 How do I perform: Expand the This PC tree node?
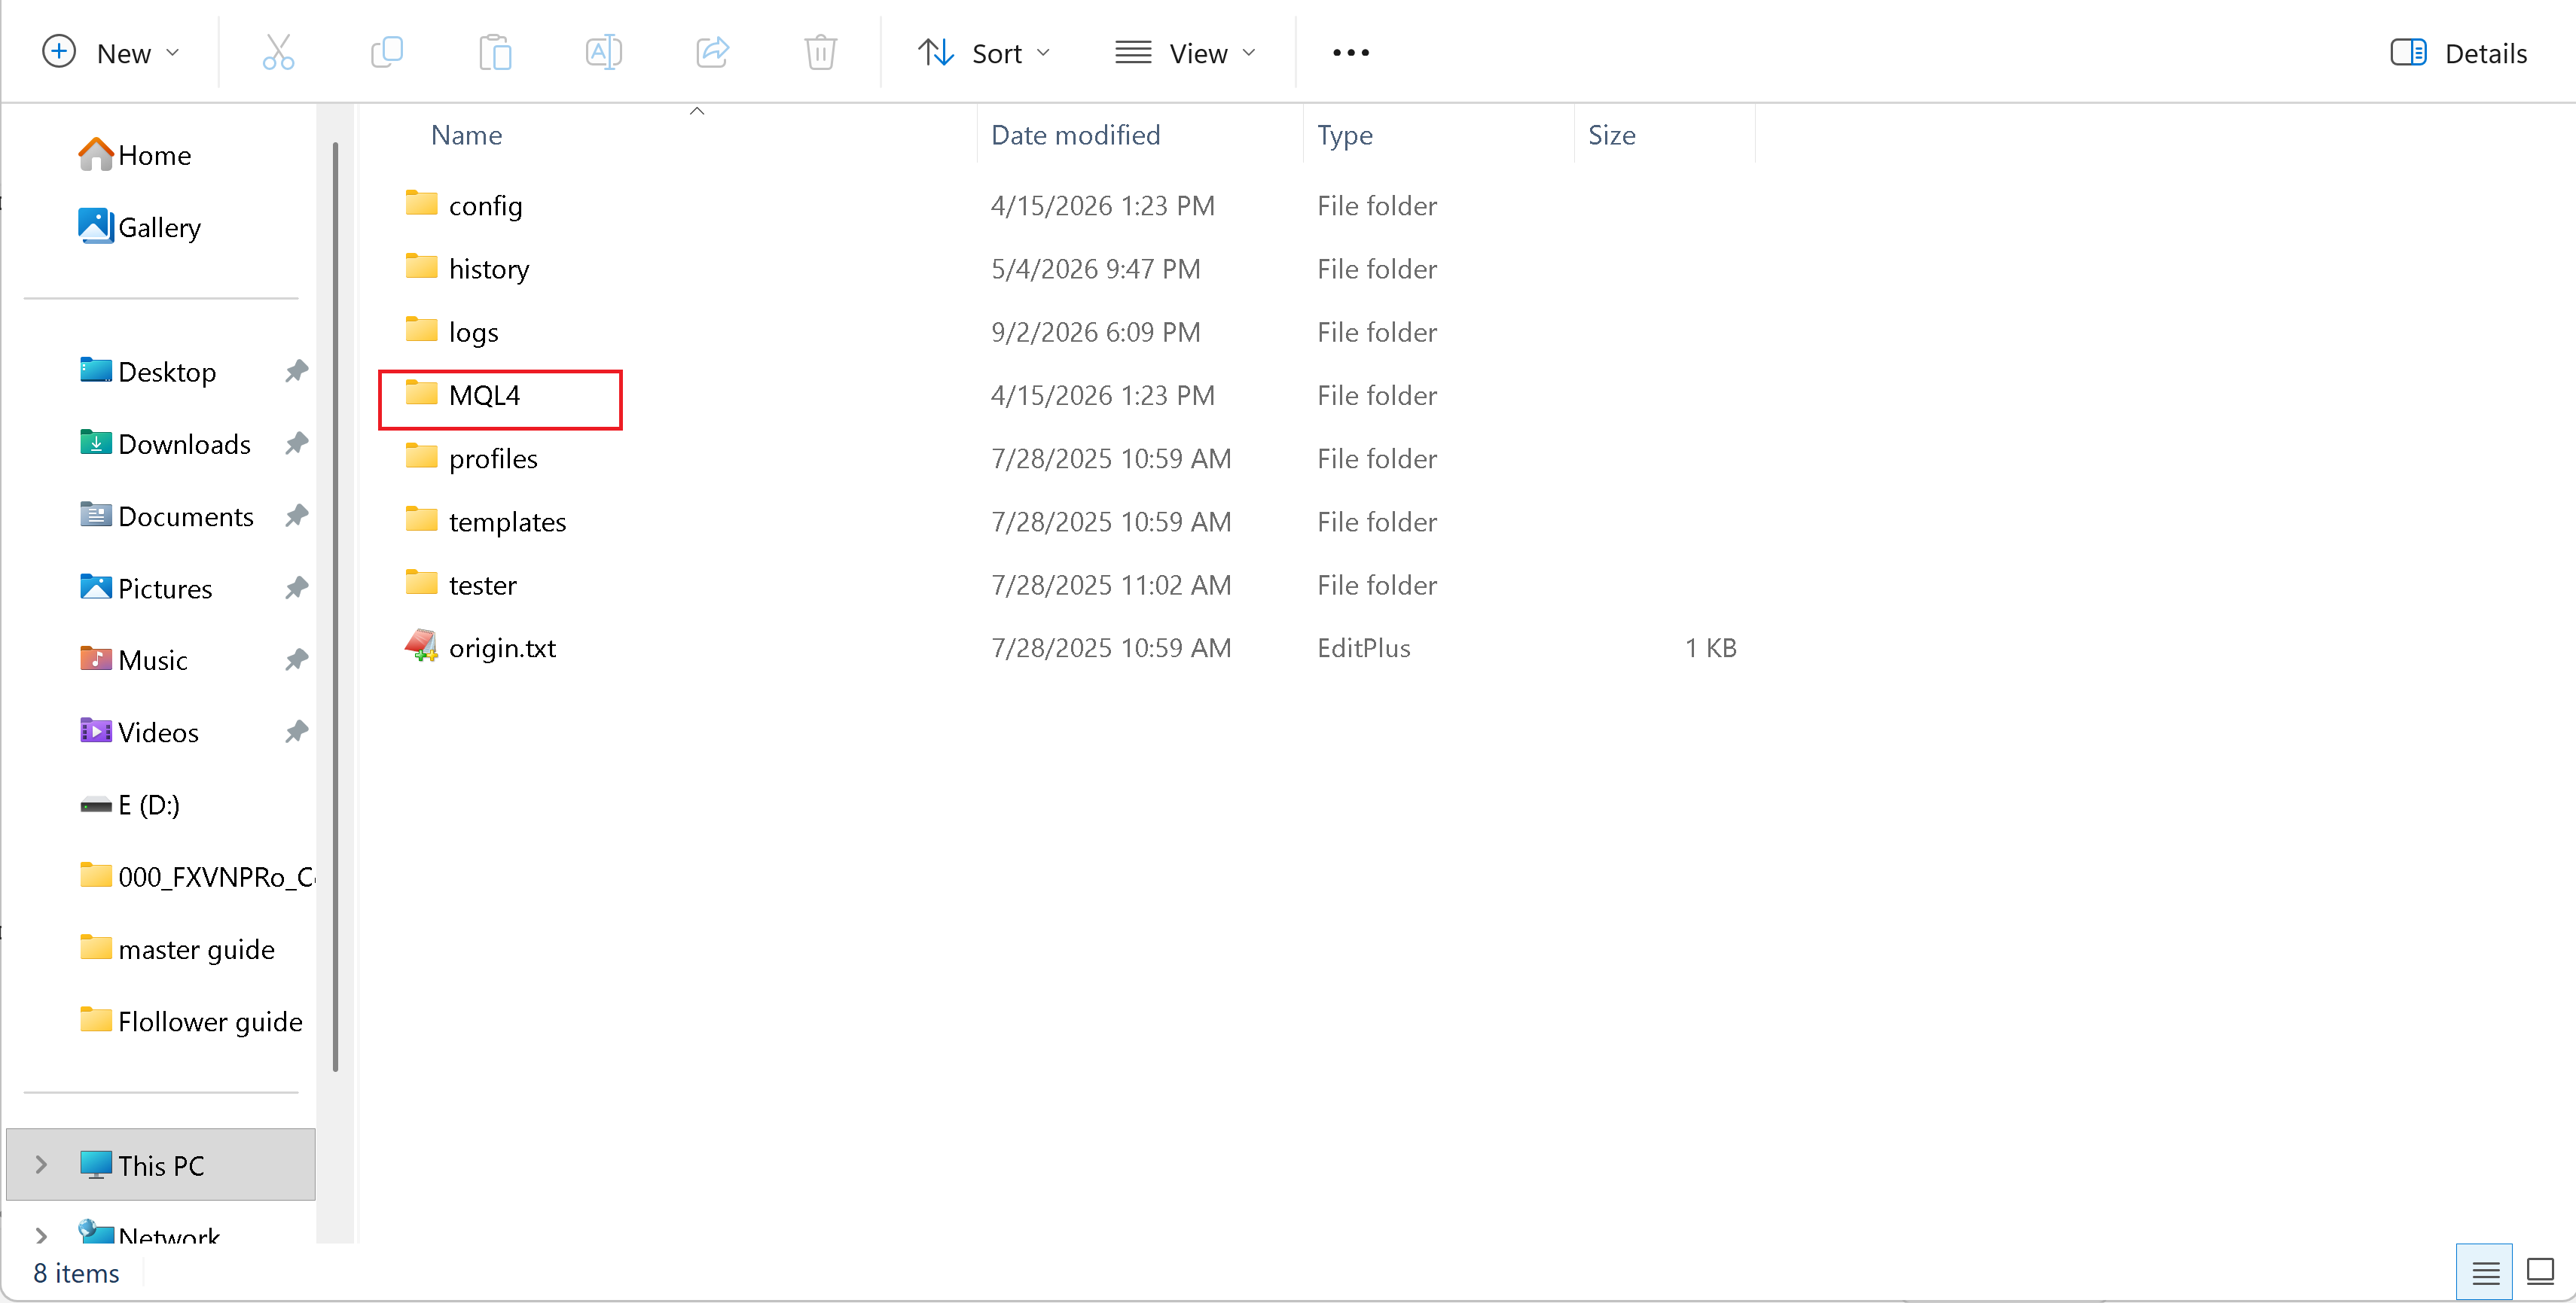coord(41,1164)
